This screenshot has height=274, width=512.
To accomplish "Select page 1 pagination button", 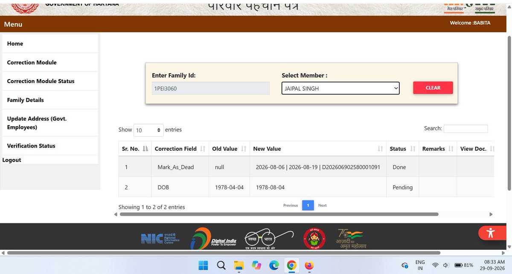I will (308, 205).
